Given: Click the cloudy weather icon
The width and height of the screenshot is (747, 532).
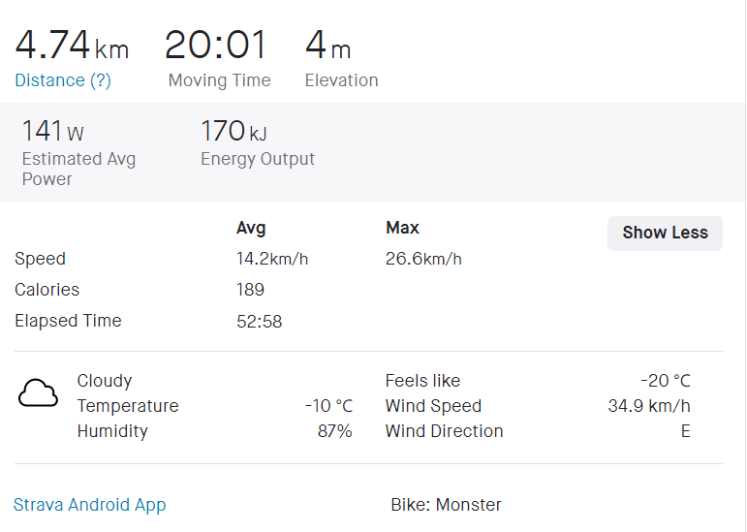Looking at the screenshot, I should pyautogui.click(x=39, y=393).
